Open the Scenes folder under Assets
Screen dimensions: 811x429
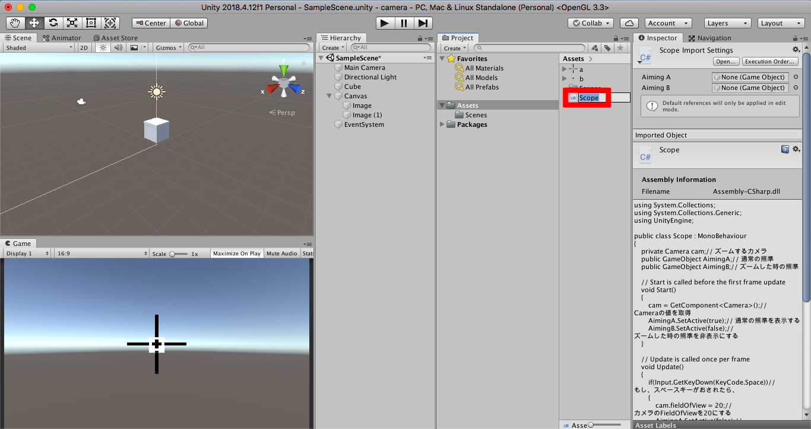(476, 115)
